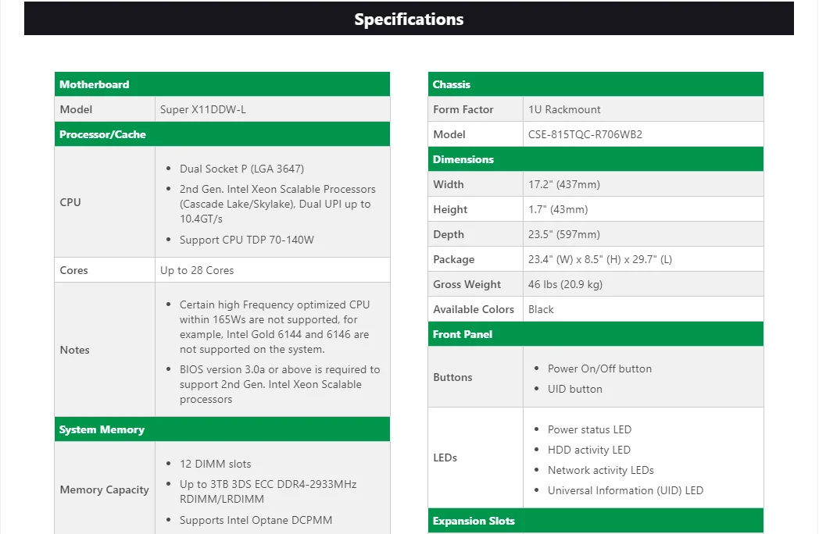Screen dimensions: 819x534
Task: Select the 23.5" (597mm) depth value
Action: (564, 235)
